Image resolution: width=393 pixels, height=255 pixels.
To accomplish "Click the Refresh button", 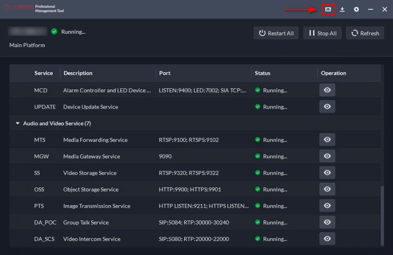I will click(x=365, y=33).
